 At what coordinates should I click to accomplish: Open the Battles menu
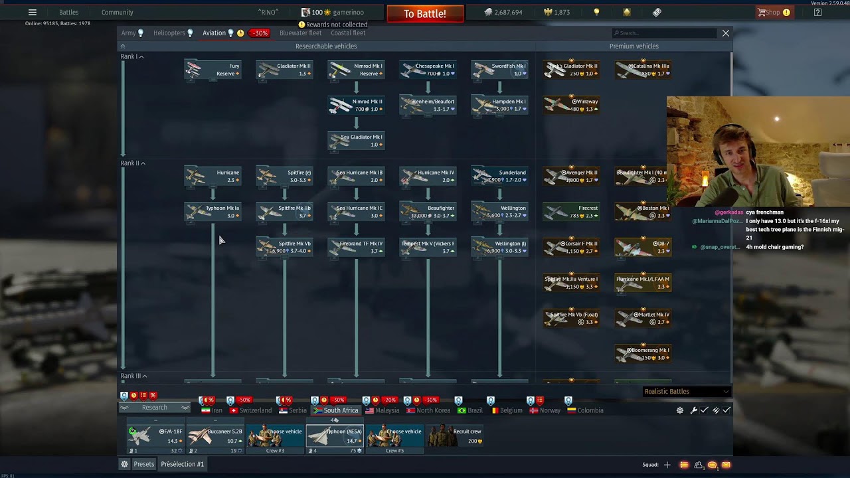point(68,12)
